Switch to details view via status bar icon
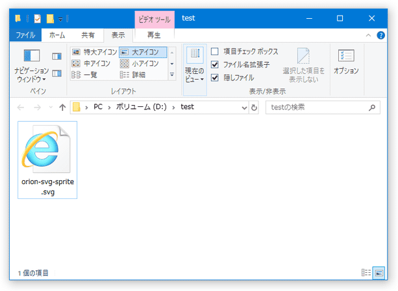 tap(366, 273)
